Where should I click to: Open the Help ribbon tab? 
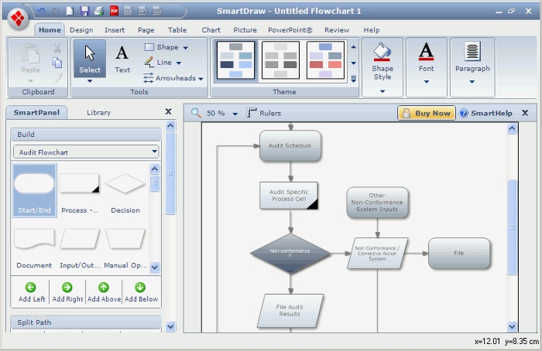[x=371, y=30]
